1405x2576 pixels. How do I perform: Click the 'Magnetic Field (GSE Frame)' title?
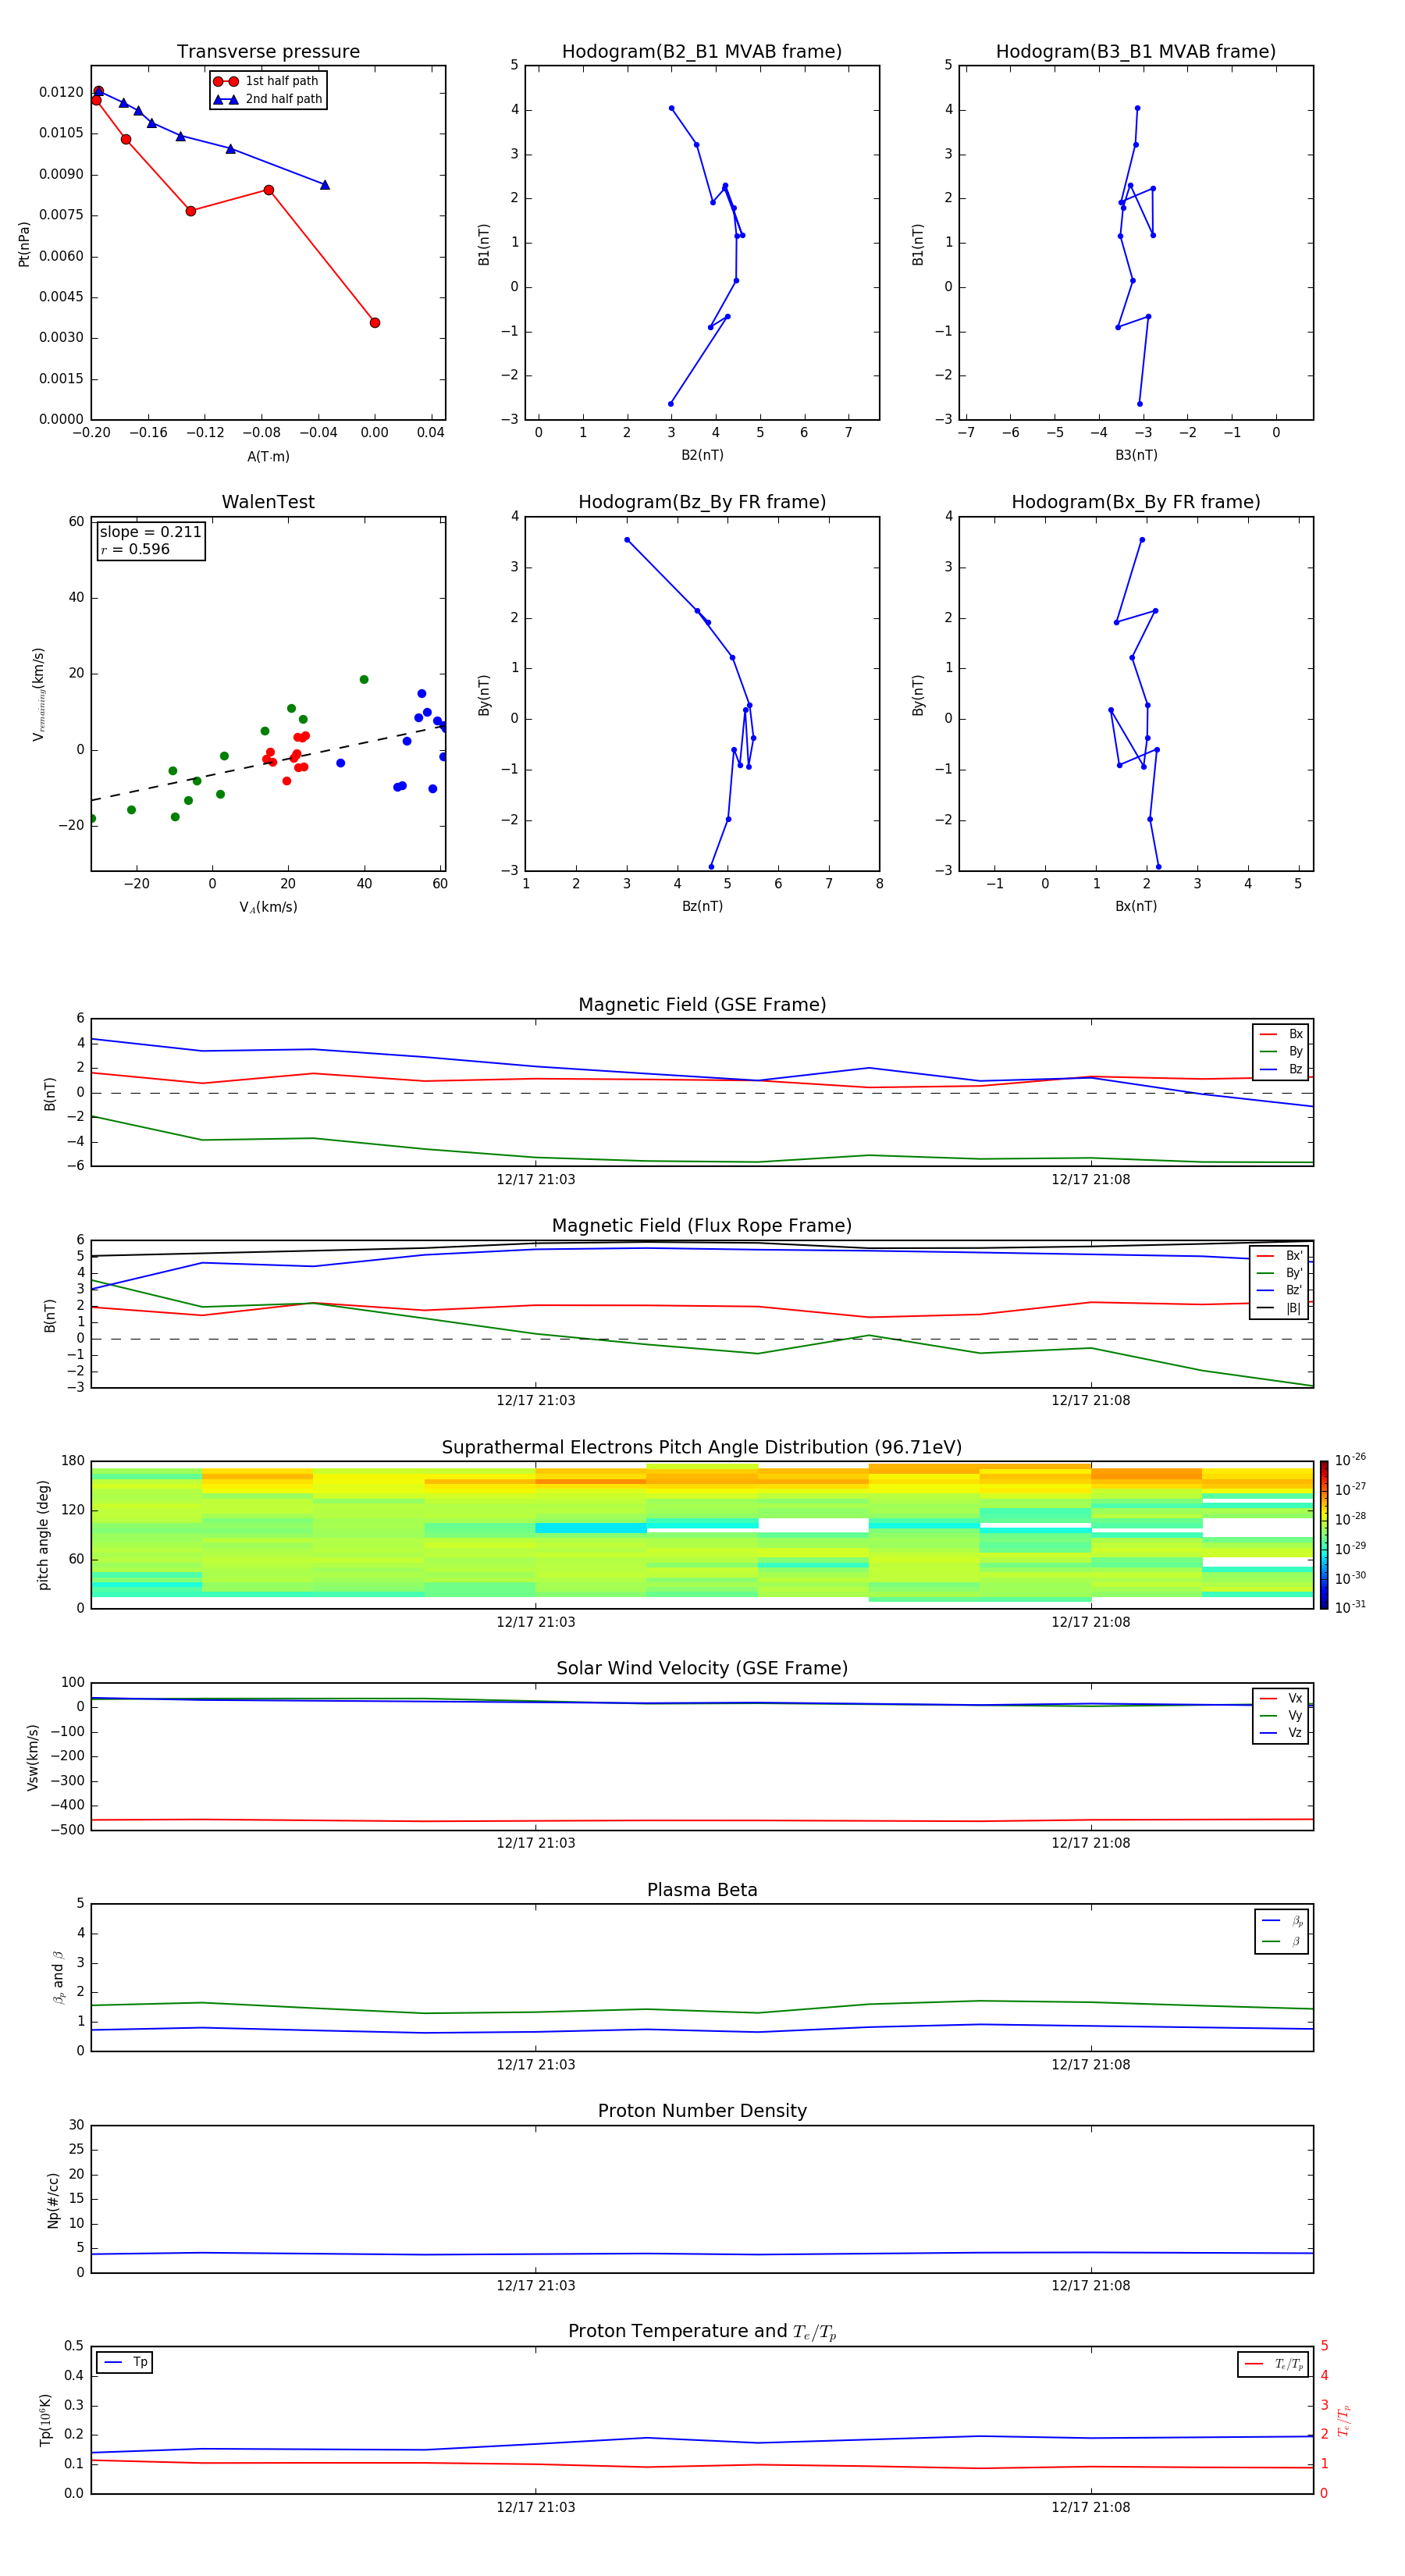point(702,1005)
